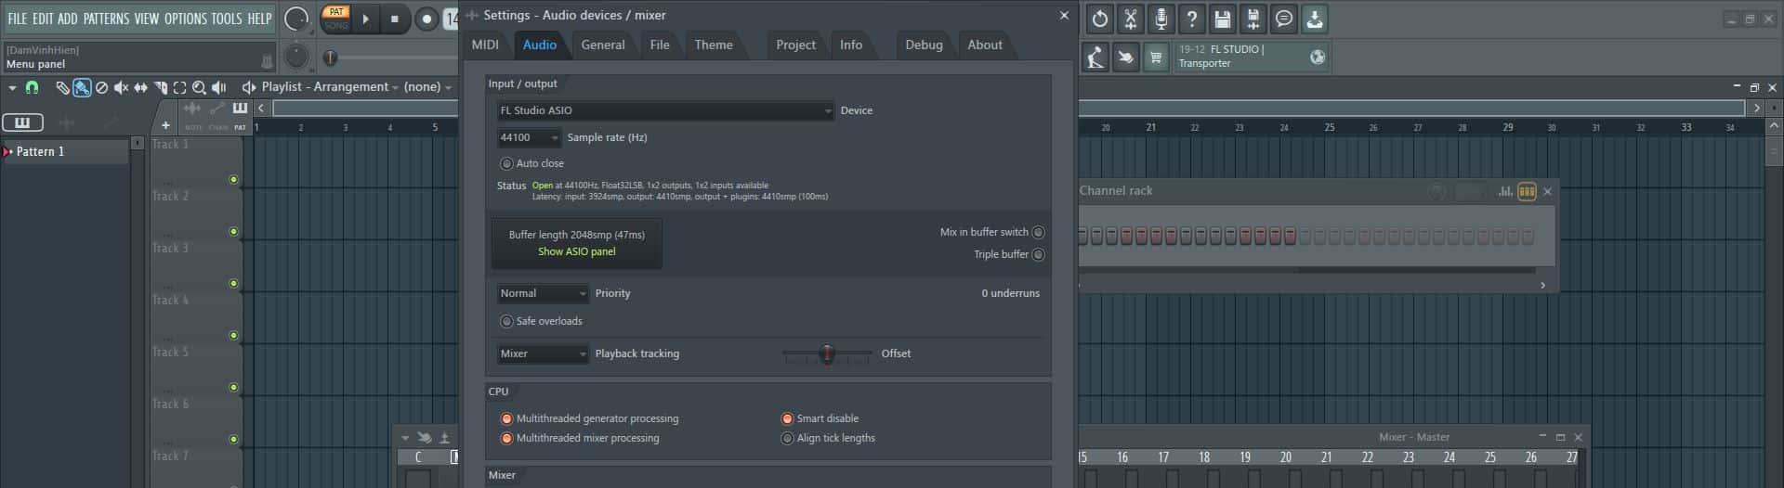Image resolution: width=1784 pixels, height=488 pixels.
Task: Click the scissors audio editor icon
Action: pyautogui.click(x=1130, y=19)
